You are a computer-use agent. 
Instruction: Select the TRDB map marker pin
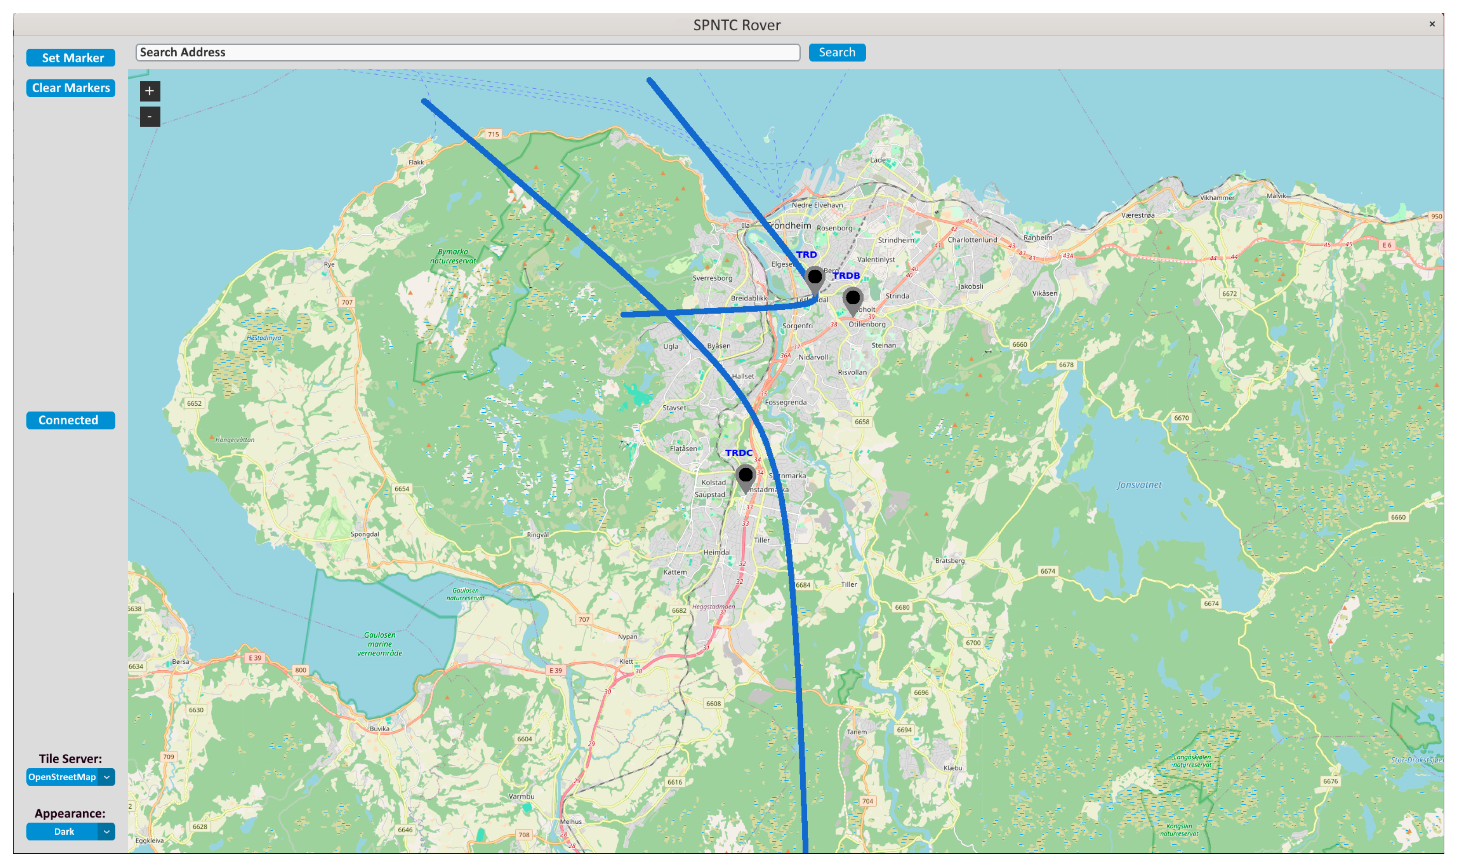(x=852, y=302)
